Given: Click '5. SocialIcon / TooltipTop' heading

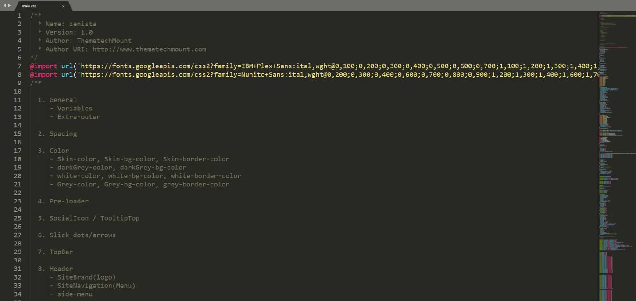Looking at the screenshot, I should coord(89,218).
